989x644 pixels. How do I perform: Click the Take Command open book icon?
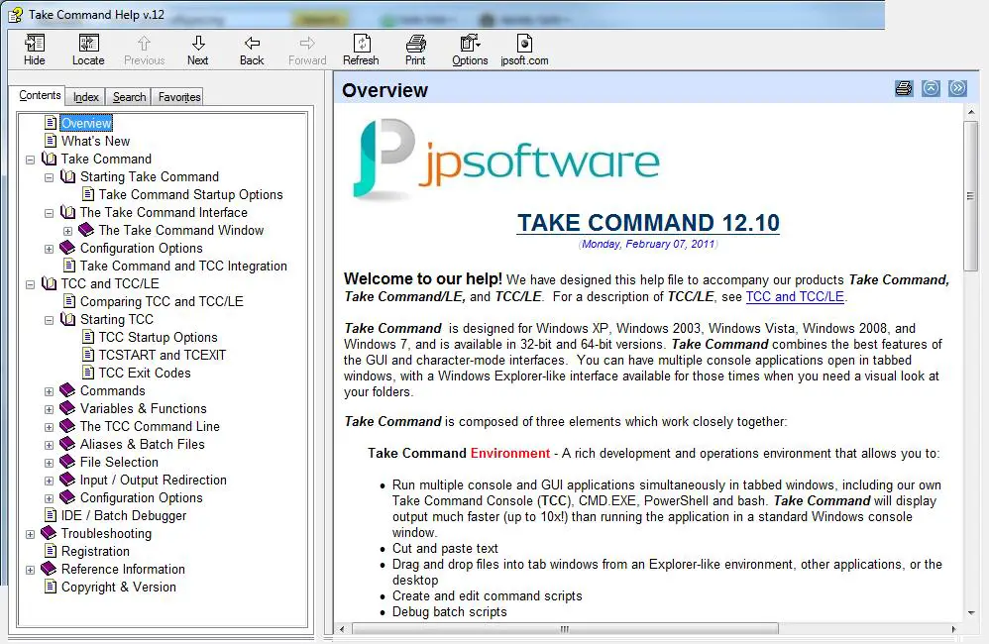[49, 159]
